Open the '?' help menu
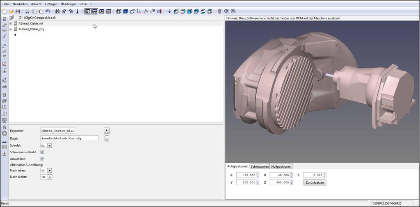 [x=91, y=4]
